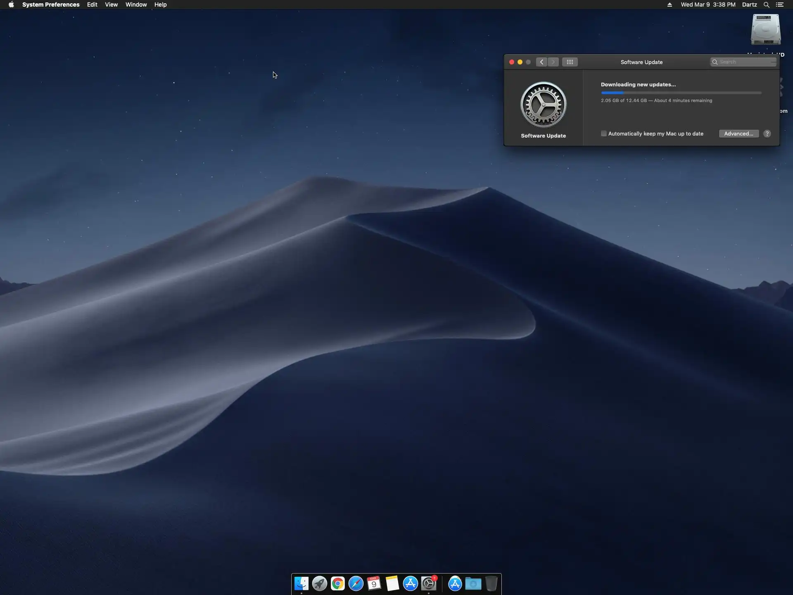Open the Dartz user menu
Image resolution: width=793 pixels, height=595 pixels.
coord(749,5)
